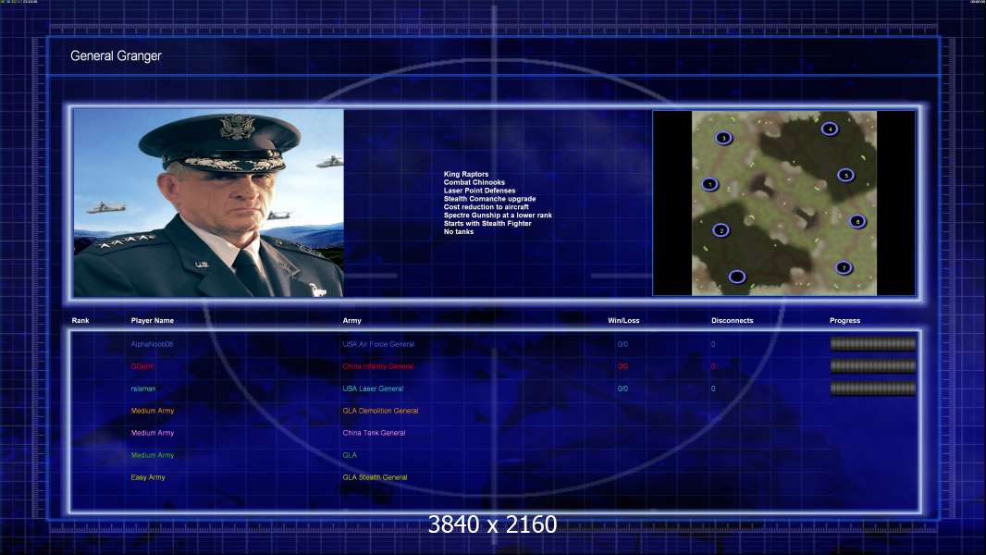Click the Stealth Comanche upgrade line
Viewport: 986px width, 555px height.
pyautogui.click(x=490, y=199)
